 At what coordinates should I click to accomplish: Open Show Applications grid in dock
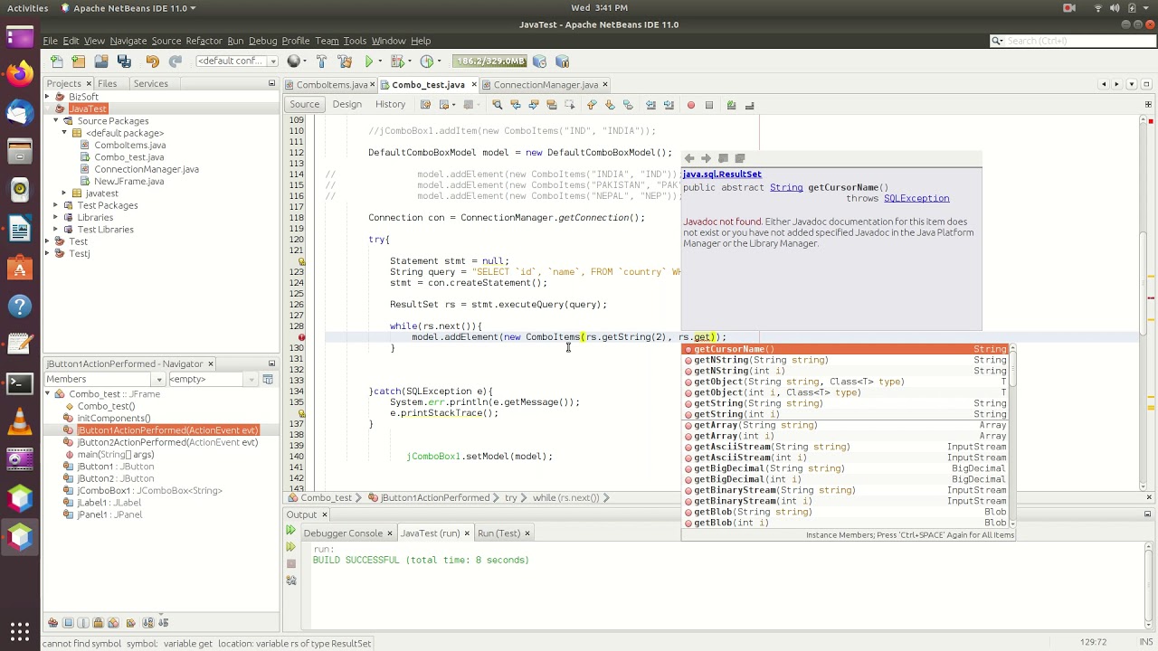[x=20, y=630]
